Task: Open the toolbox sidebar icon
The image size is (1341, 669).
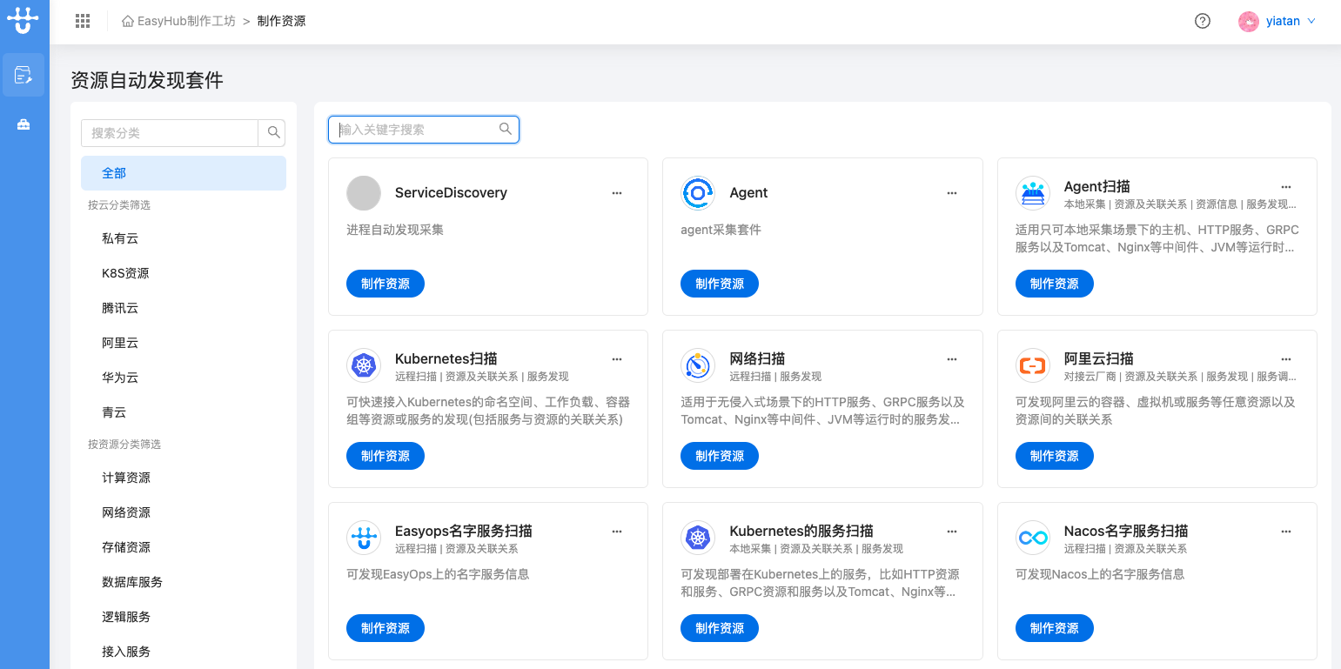Action: click(23, 124)
